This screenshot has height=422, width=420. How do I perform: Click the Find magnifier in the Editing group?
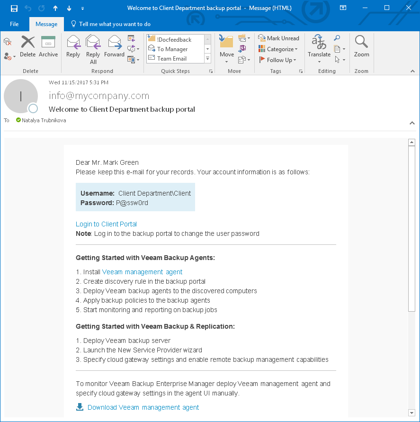(337, 38)
